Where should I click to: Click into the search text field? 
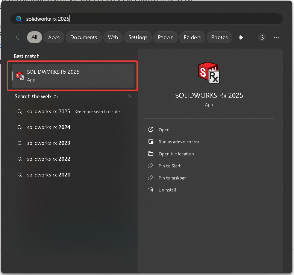(147, 19)
